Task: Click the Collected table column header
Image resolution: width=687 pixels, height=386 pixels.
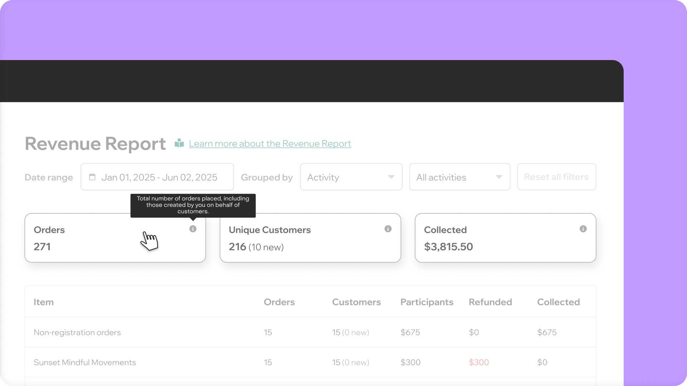Action: [x=558, y=302]
